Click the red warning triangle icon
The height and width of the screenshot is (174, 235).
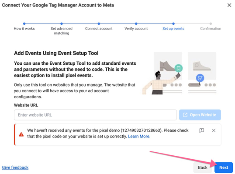pos(21,134)
